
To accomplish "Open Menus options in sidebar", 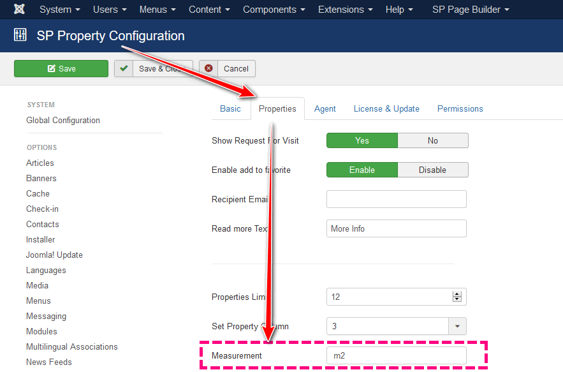I will (38, 301).
